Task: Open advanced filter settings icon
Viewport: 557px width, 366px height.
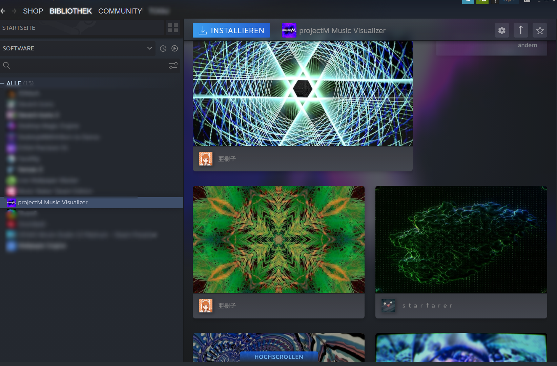Action: click(x=173, y=66)
